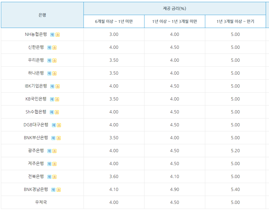Image resolution: width=269 pixels, height=211 pixels.
Task: Click the yellow 소 badge next to DGB대구은행
Action: pos(59,125)
